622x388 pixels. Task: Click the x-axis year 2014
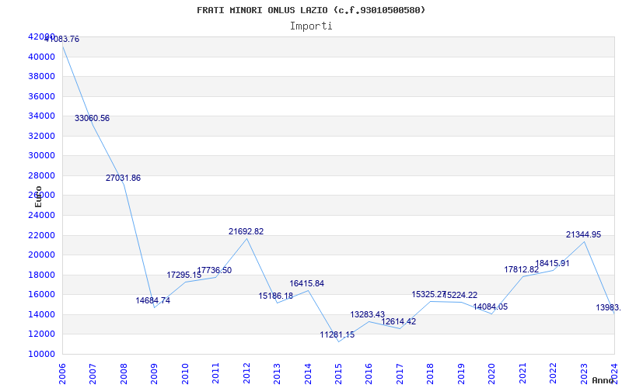click(x=308, y=374)
